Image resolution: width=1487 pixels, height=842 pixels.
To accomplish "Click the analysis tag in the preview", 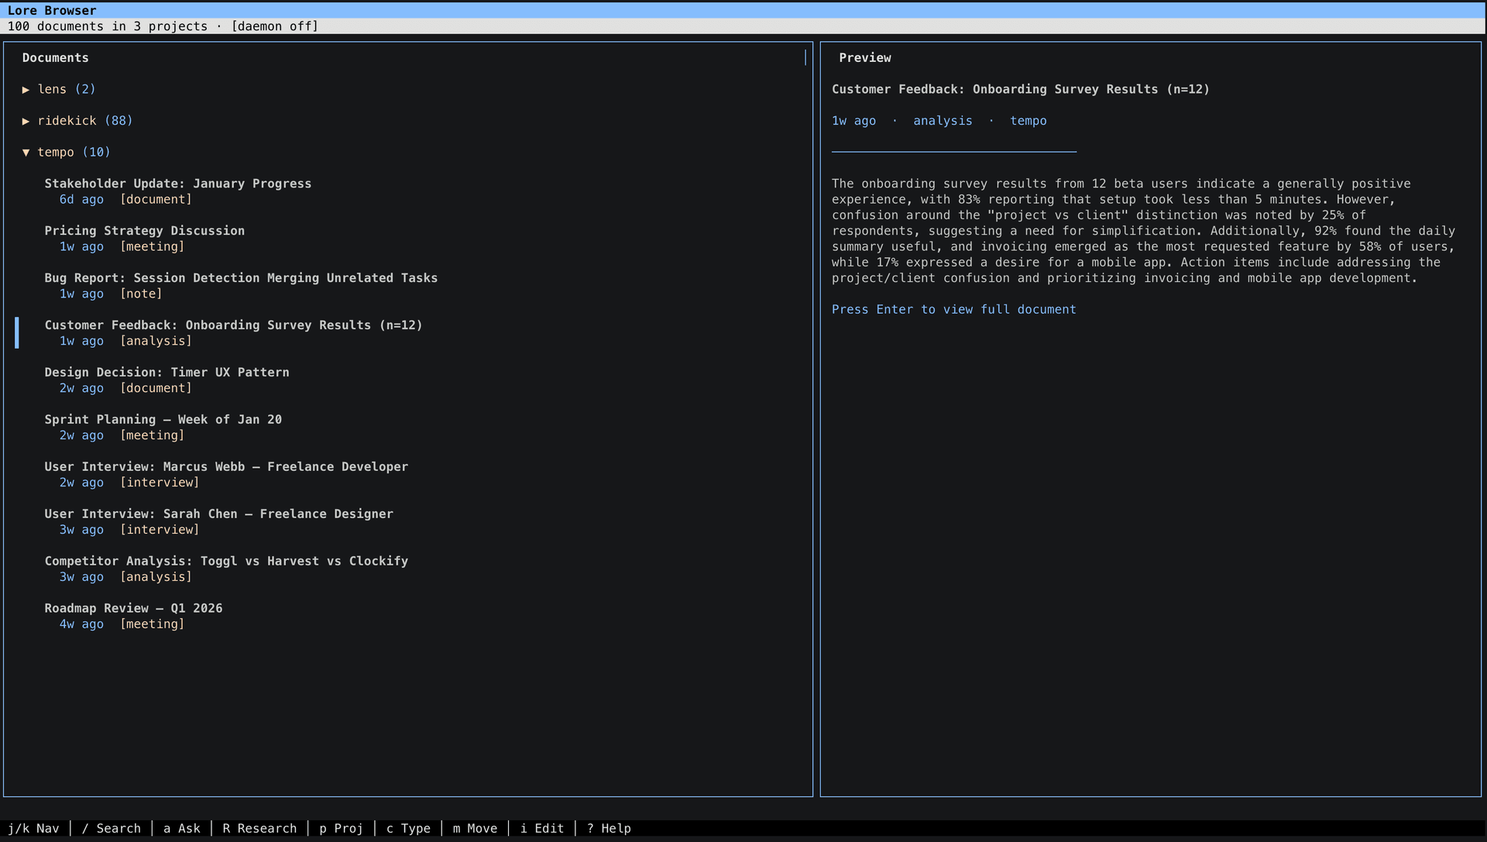I will [x=943, y=121].
